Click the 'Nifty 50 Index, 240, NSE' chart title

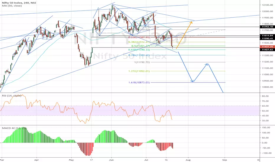[19, 3]
